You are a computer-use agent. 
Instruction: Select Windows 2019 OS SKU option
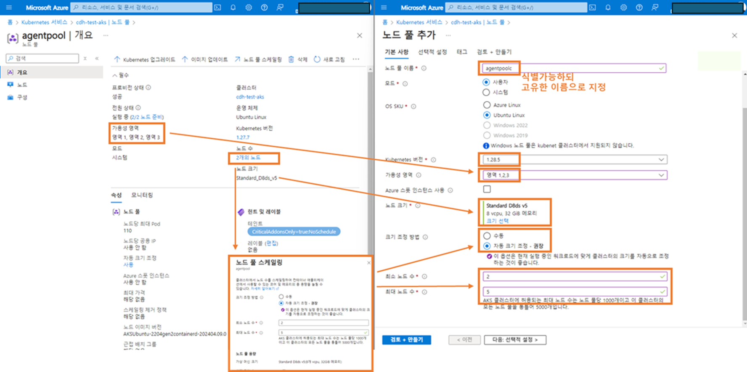pyautogui.click(x=487, y=135)
